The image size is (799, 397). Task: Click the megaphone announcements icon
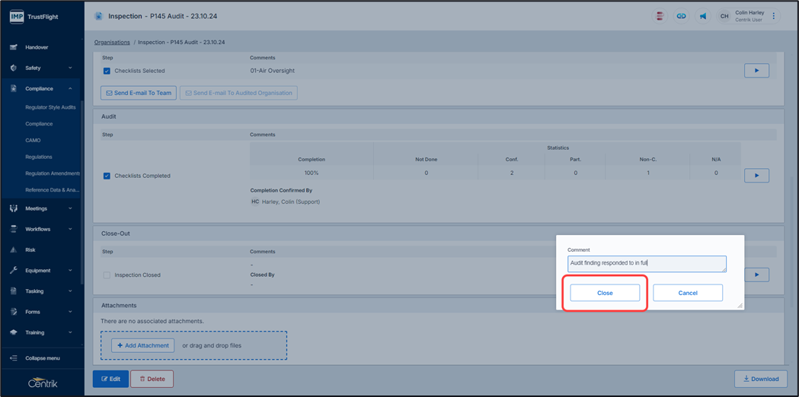[x=702, y=16]
